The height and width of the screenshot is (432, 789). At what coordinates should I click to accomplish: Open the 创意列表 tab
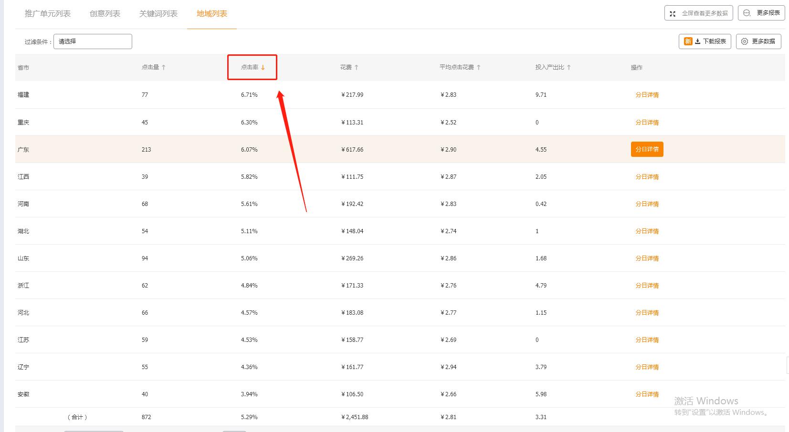tap(105, 14)
